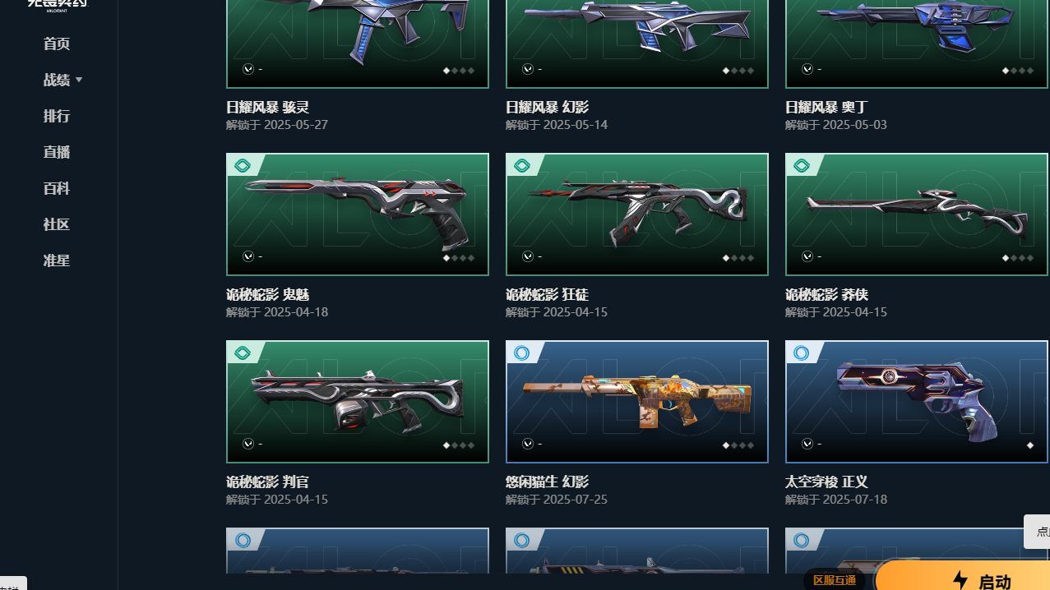Go to the 排行 sidebar menu item
Image resolution: width=1050 pixels, height=590 pixels.
[57, 116]
